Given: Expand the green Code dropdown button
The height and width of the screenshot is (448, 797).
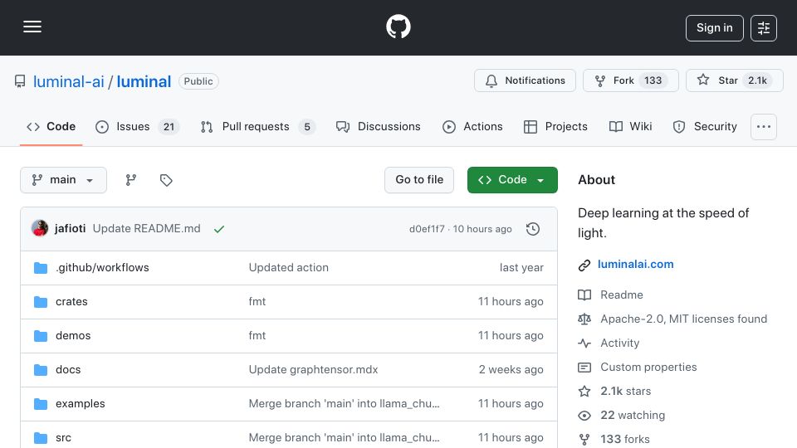Looking at the screenshot, I should (512, 180).
